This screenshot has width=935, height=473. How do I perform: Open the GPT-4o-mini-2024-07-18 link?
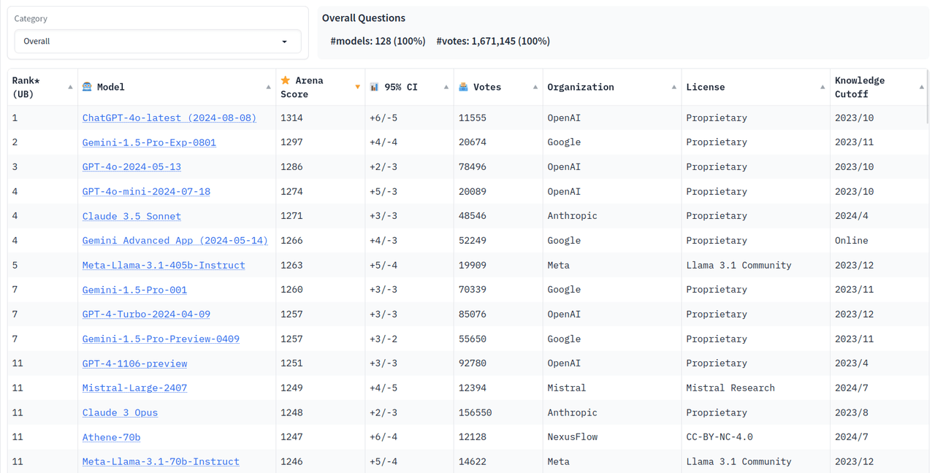pos(146,191)
